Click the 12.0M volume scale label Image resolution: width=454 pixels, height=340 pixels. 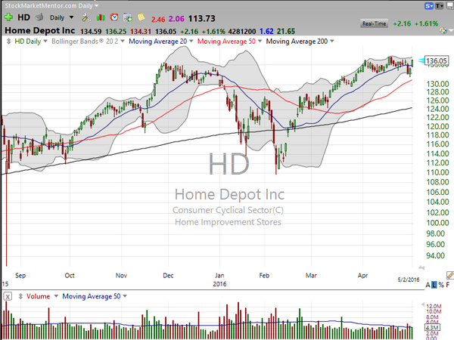coord(434,306)
